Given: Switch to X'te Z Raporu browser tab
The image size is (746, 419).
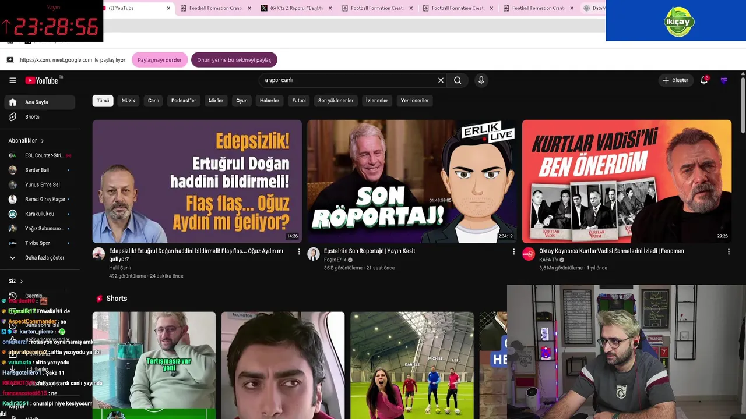Looking at the screenshot, I should 296,8.
